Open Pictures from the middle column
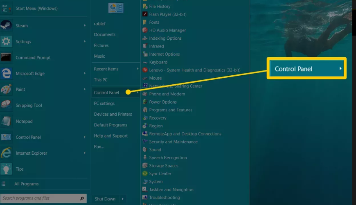356x205 pixels. (101, 45)
